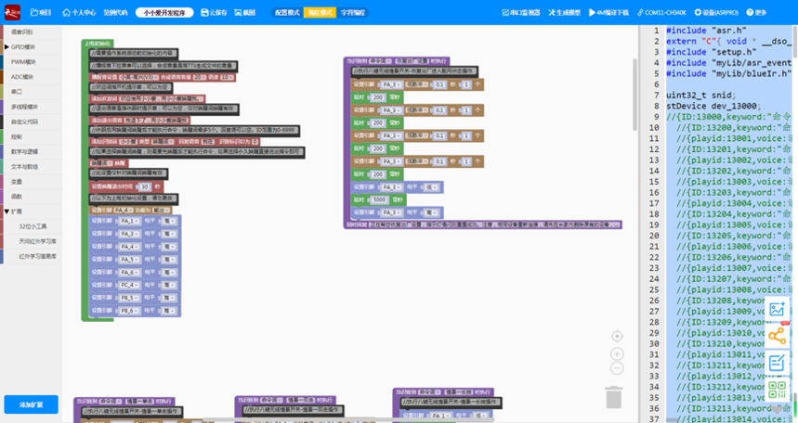Click code line 7 uint32_t snid

point(700,95)
